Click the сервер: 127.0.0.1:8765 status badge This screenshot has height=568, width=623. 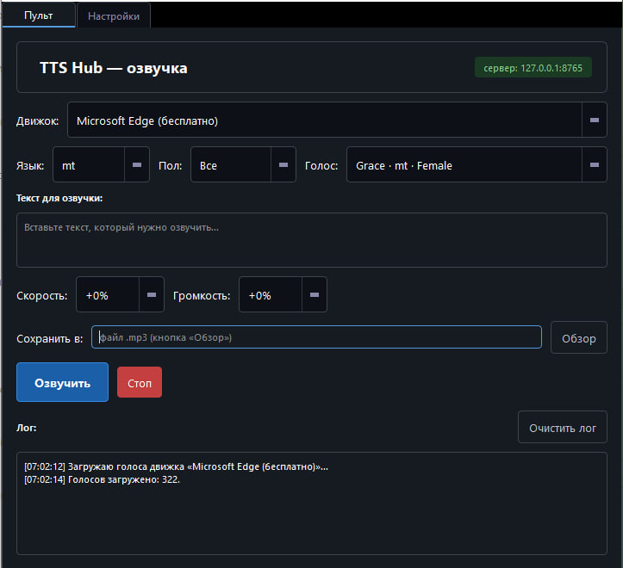click(533, 67)
